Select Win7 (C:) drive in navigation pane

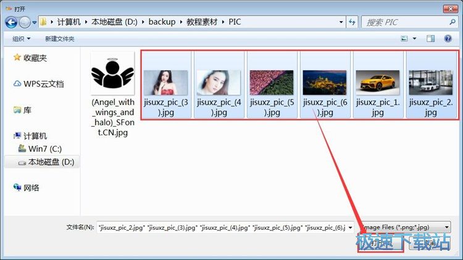(x=45, y=149)
